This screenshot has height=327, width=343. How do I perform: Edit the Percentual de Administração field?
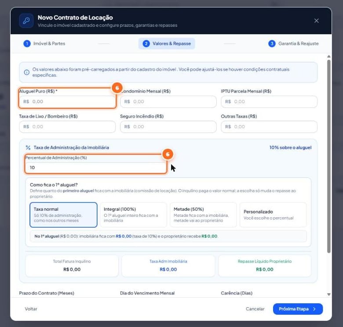click(96, 167)
